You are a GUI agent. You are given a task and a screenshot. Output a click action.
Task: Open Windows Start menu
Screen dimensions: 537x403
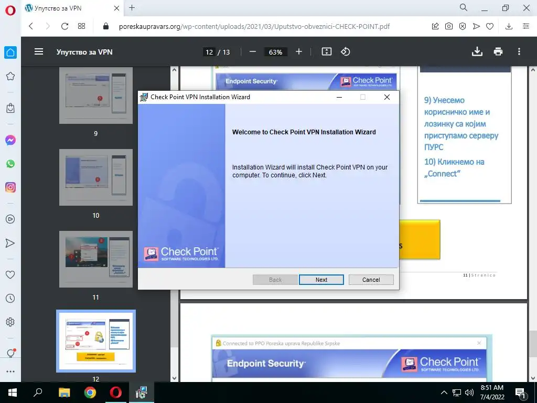[13, 393]
